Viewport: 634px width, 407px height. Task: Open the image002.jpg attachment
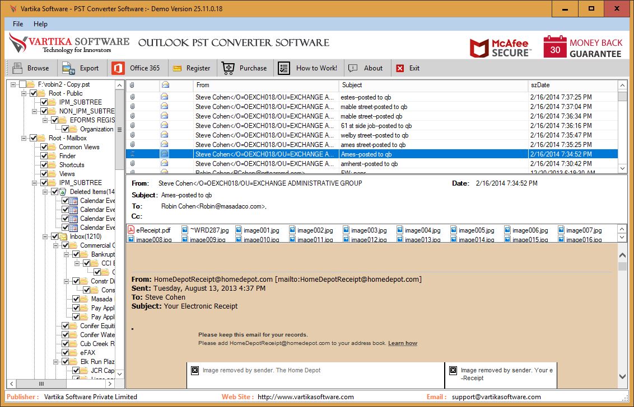click(311, 230)
